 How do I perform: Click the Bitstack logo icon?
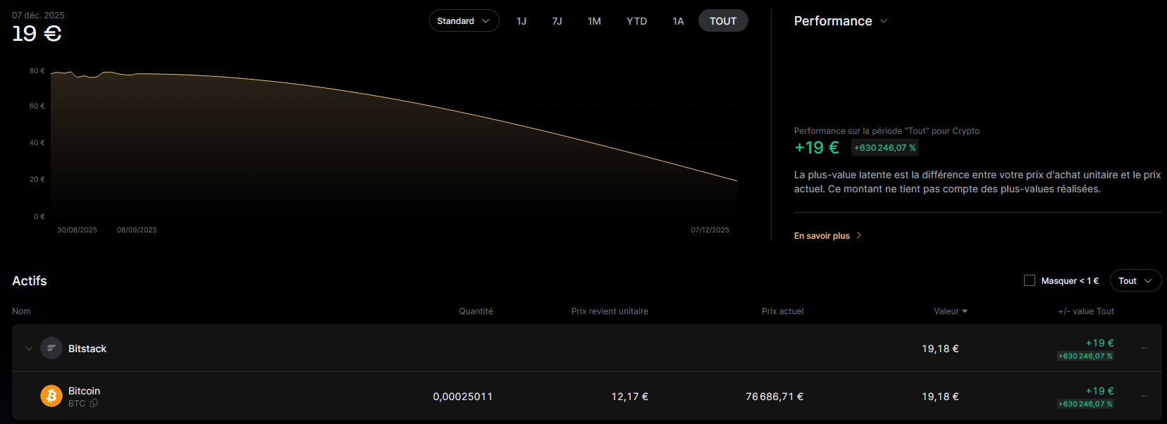pyautogui.click(x=51, y=348)
